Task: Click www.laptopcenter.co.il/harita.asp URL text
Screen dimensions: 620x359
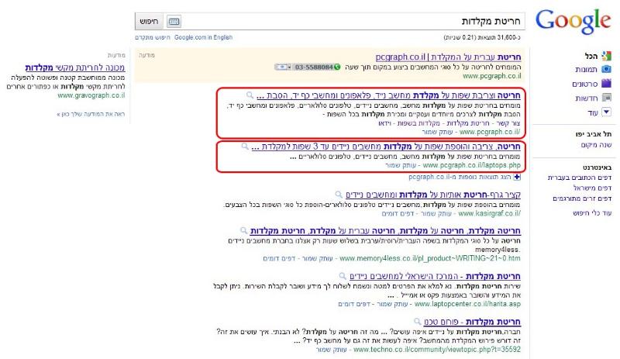Action: 467,304
